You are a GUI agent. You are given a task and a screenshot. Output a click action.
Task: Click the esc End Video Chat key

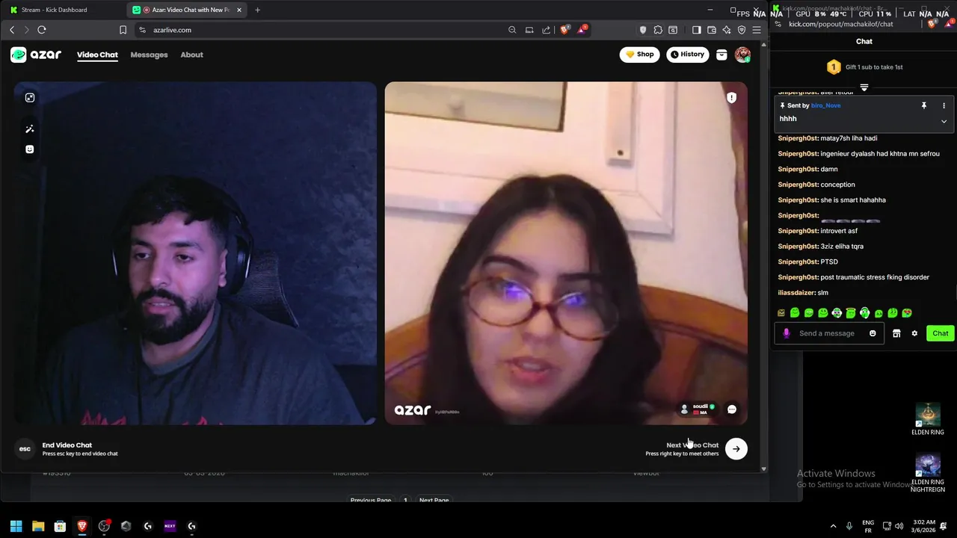[x=25, y=448]
